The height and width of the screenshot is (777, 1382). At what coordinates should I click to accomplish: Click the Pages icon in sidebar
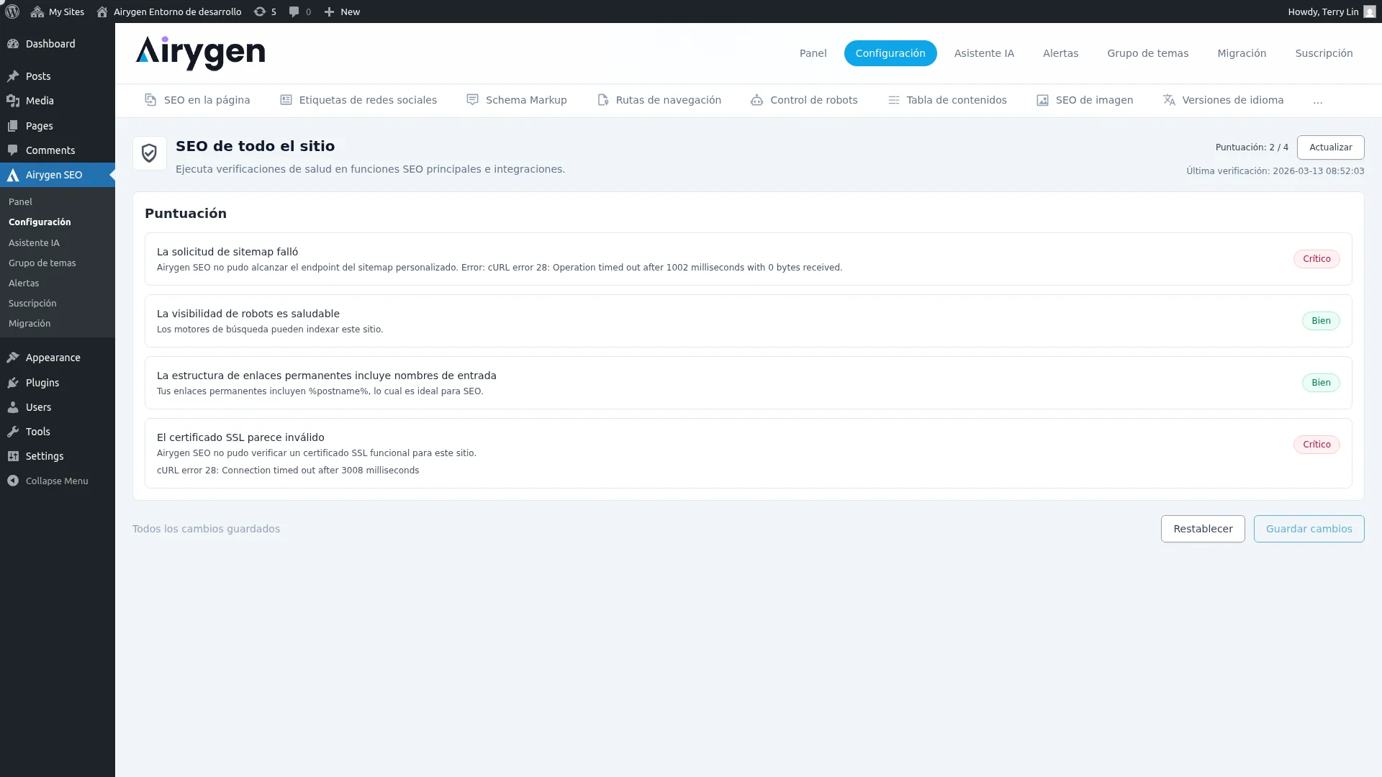coord(13,126)
